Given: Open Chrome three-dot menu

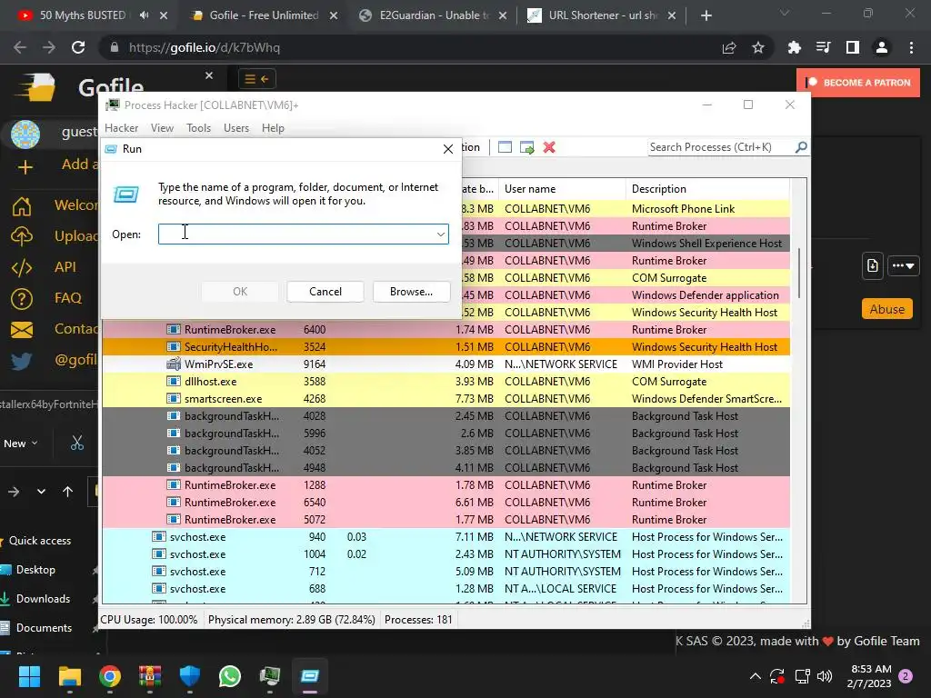Looking at the screenshot, I should tap(911, 47).
